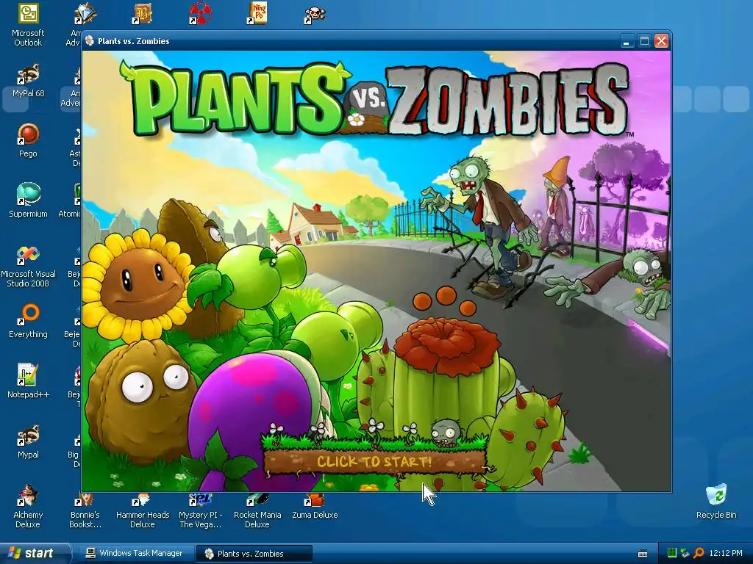The height and width of the screenshot is (564, 753).
Task: Select Bonnie's Bookstore desktop shortcut
Action: tap(85, 511)
